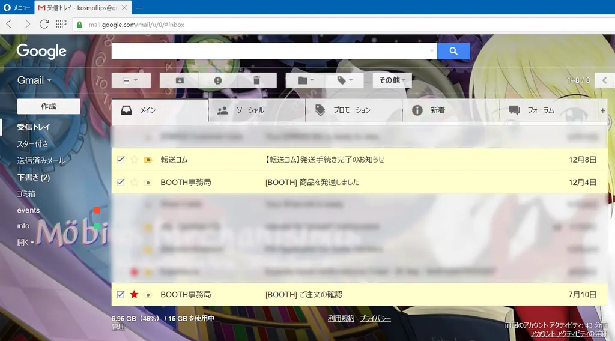Open スター付き starred label
This screenshot has width=615, height=341.
(32, 144)
